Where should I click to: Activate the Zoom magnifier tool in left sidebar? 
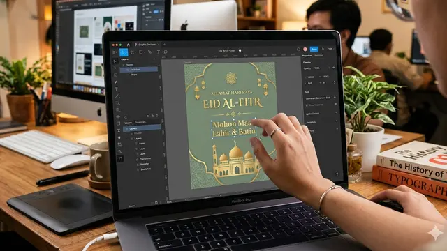120,151
